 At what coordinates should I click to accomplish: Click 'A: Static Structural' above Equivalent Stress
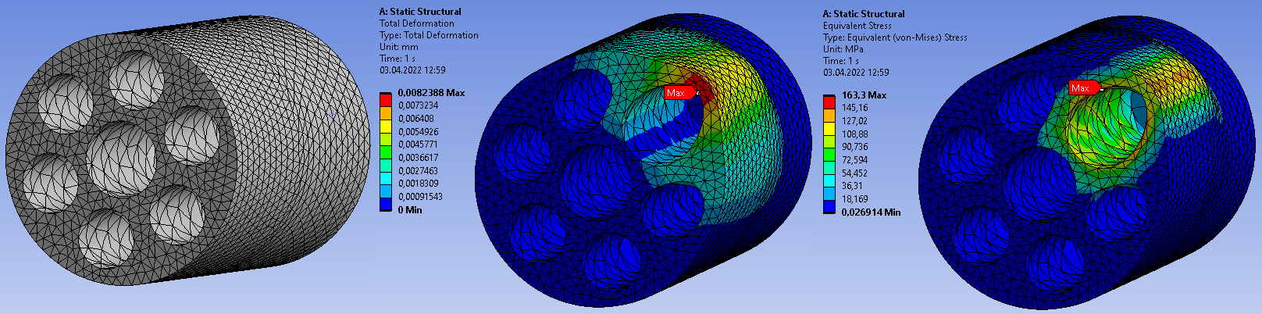[x=864, y=14]
